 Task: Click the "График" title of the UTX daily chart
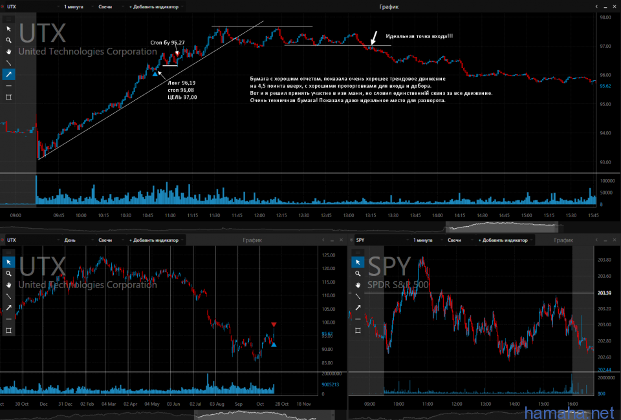[x=252, y=240]
